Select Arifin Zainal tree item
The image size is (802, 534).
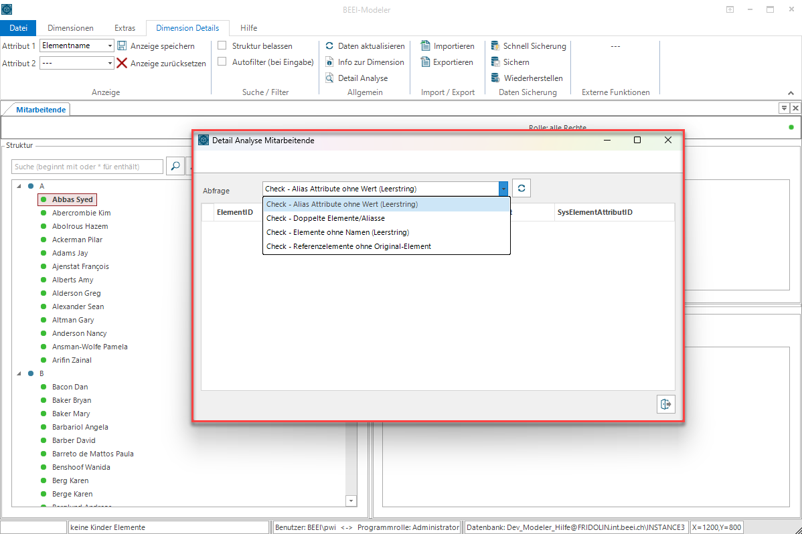(x=72, y=359)
